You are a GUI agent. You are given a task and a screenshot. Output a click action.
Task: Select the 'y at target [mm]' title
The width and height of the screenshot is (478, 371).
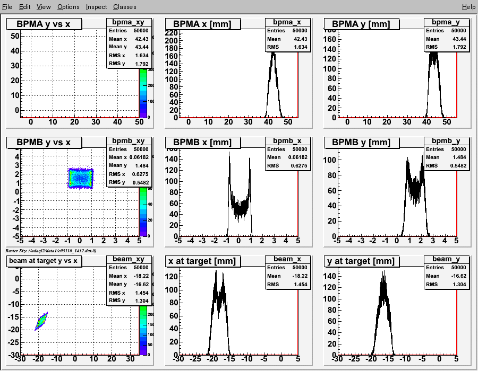tap(361, 261)
